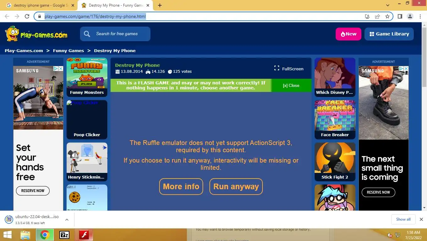
Task: Open Which Disney P... game thumbnail
Action: [335, 77]
